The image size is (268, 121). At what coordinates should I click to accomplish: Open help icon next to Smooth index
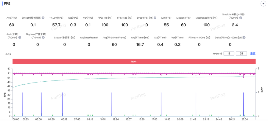click(43, 18)
